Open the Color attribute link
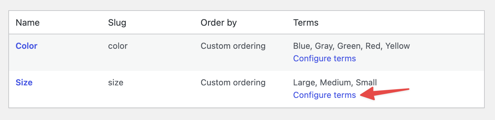The height and width of the screenshot is (120, 495). pyautogui.click(x=26, y=46)
